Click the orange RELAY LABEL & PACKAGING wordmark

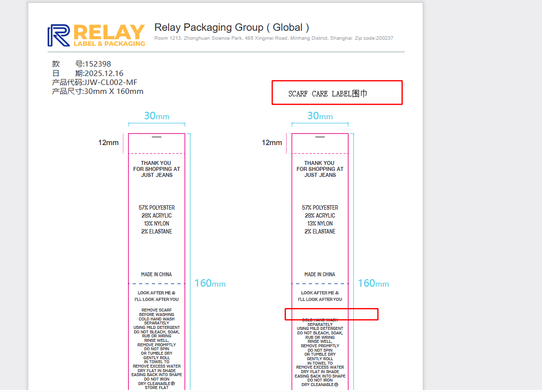pyautogui.click(x=109, y=36)
